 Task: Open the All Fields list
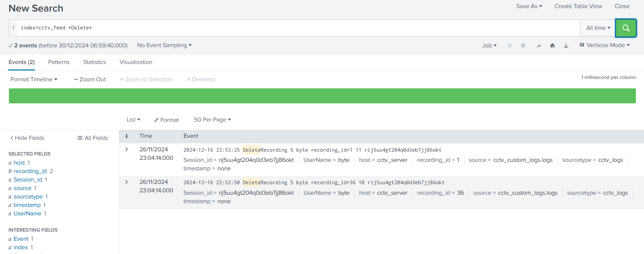(x=93, y=138)
